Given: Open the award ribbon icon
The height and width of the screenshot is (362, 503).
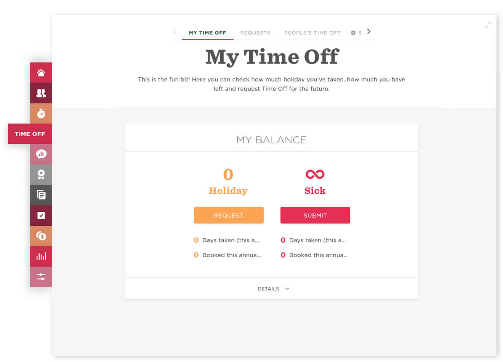Looking at the screenshot, I should tap(41, 175).
